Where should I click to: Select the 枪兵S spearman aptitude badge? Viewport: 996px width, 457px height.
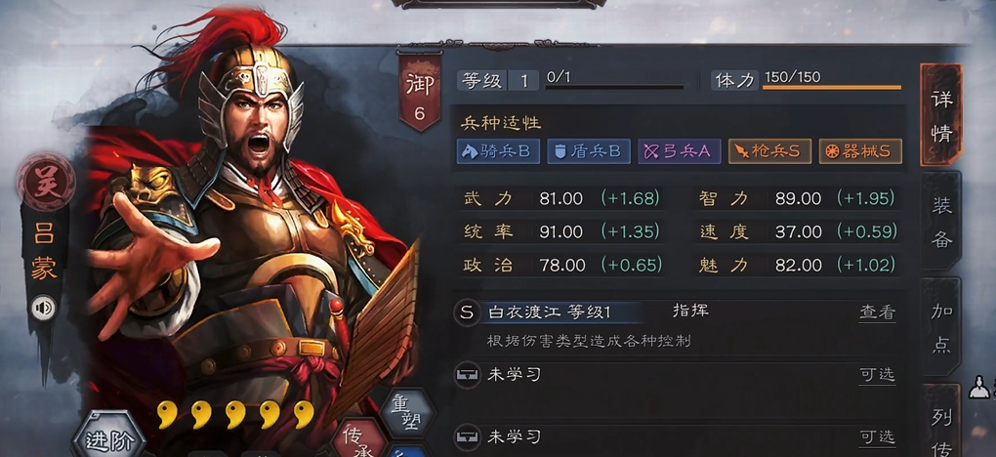pos(769,151)
